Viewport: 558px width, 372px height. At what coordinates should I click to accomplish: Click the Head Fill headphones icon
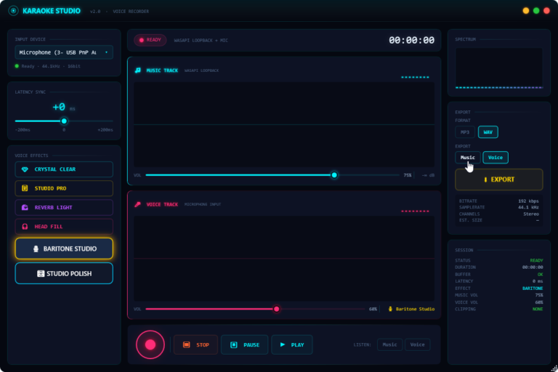pyautogui.click(x=25, y=227)
